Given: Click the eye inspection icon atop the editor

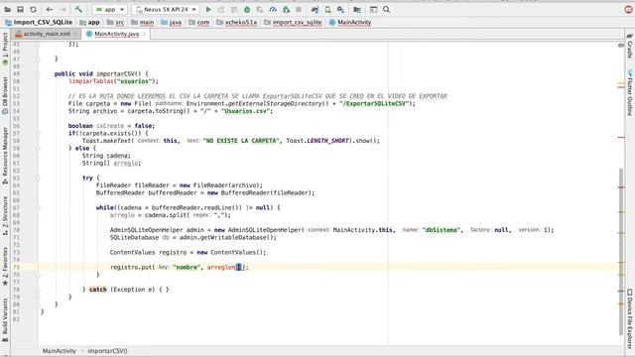Looking at the screenshot, I should click(x=621, y=45).
